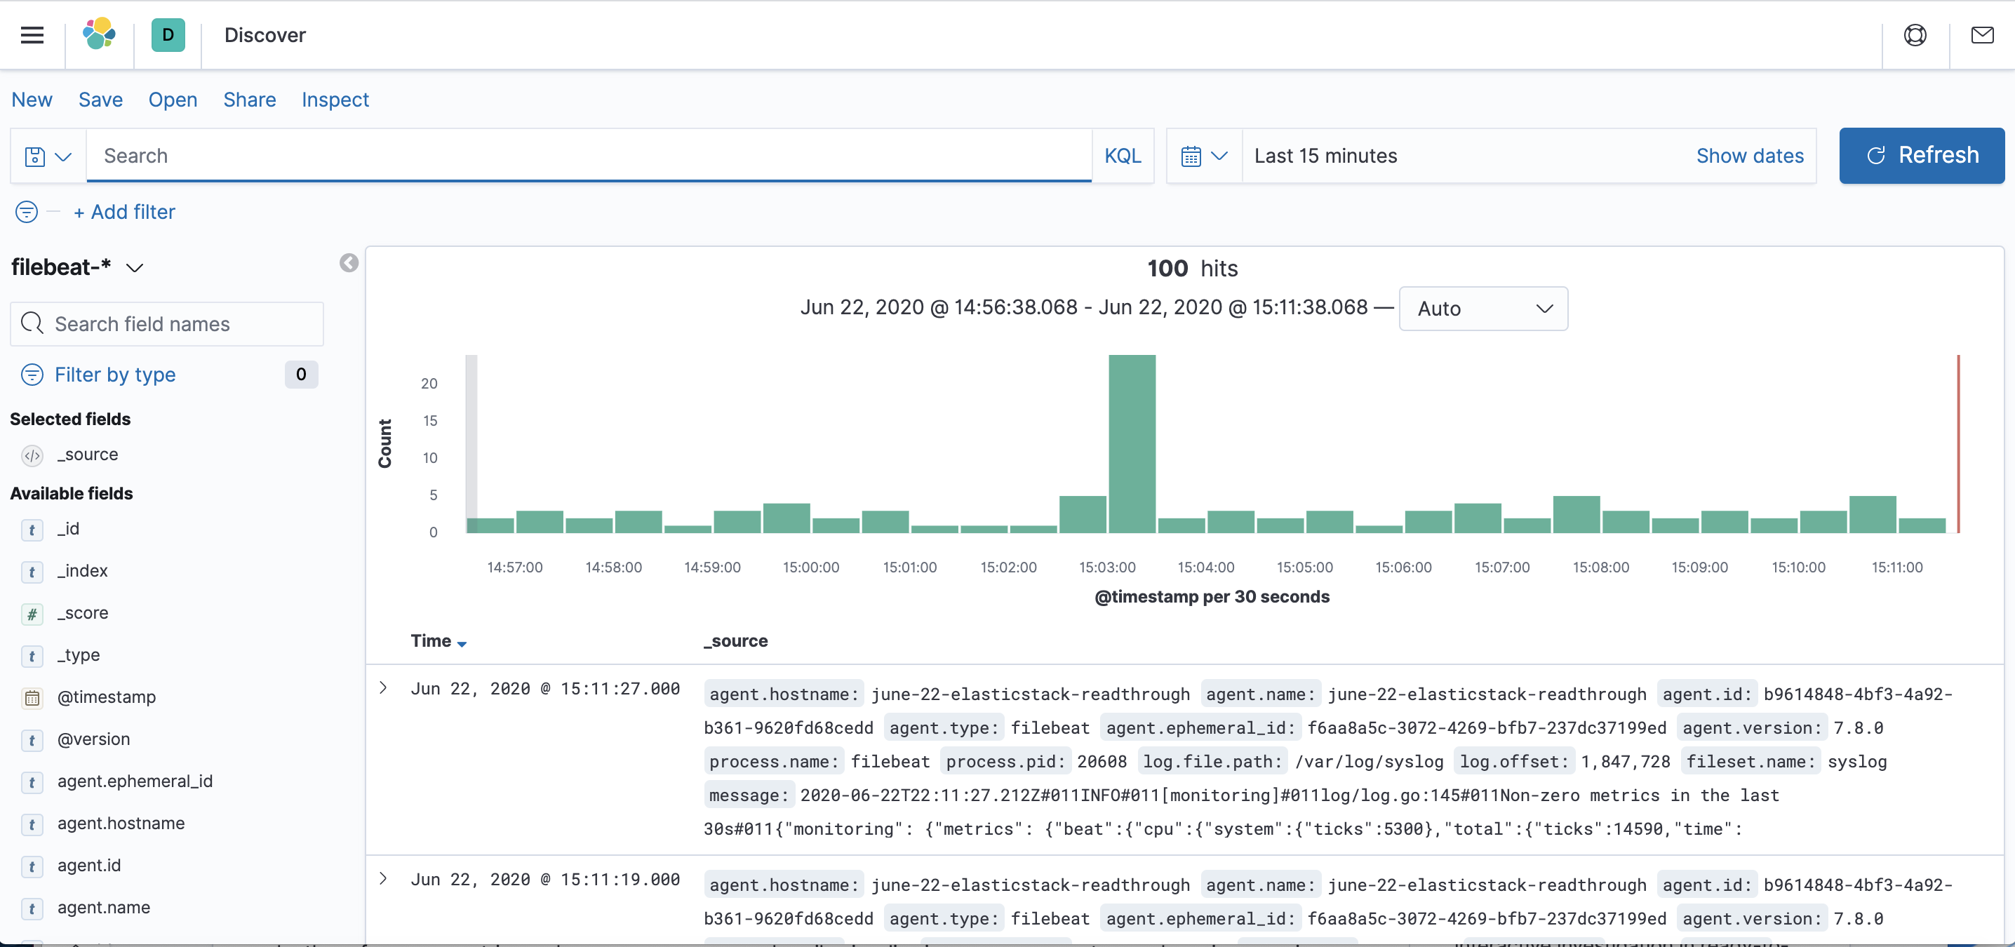Viewport: 2015px width, 947px height.
Task: Expand the filebeat-* index dropdown
Action: (x=136, y=267)
